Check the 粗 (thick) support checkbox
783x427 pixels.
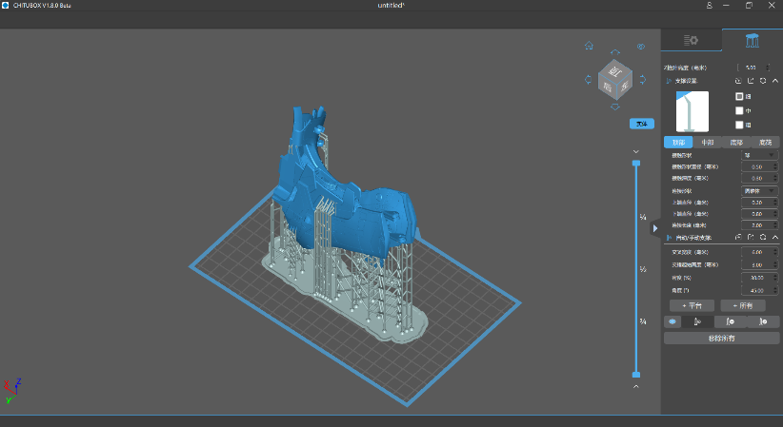[740, 125]
